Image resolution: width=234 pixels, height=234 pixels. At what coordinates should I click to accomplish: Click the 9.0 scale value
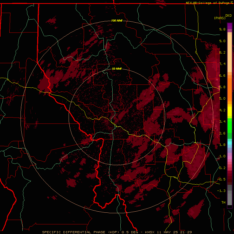coord(222,41)
